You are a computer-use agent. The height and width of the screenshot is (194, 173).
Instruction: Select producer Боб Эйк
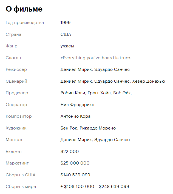point(122,93)
